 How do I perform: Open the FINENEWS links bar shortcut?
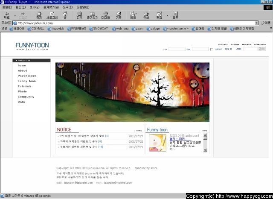[x=77, y=29]
